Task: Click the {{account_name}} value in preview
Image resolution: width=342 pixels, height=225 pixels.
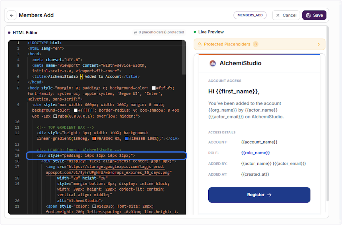Action: coord(259,142)
